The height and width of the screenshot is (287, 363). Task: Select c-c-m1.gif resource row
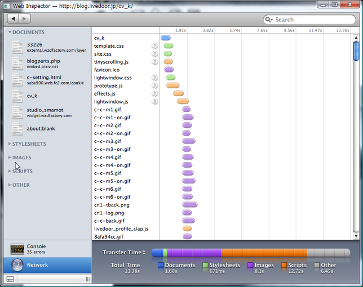pos(126,110)
